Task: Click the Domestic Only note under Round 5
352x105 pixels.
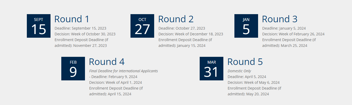Action: [239, 71]
